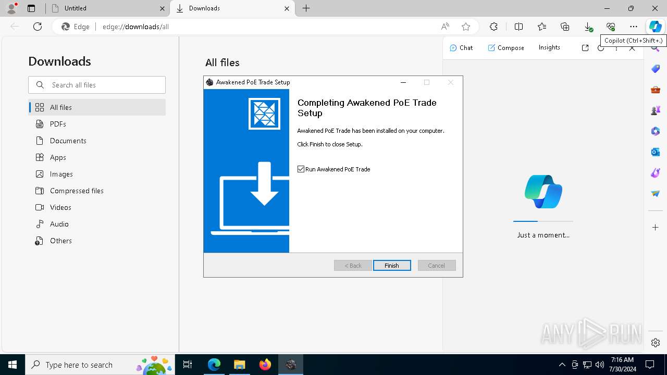Open sidebar settings gear icon

[x=656, y=343]
